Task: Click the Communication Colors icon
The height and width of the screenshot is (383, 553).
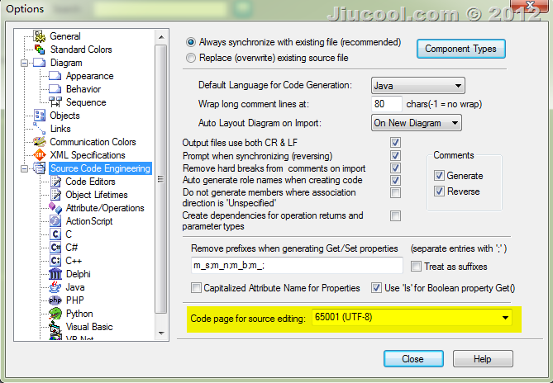Action: (39, 142)
